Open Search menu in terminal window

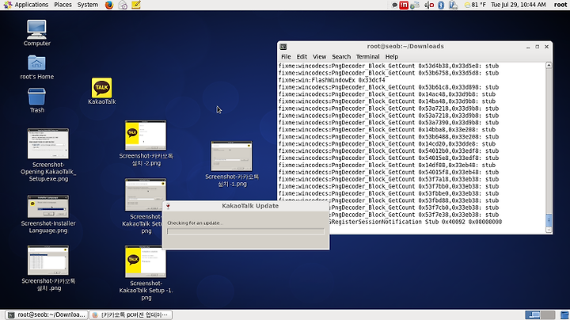tap(341, 57)
